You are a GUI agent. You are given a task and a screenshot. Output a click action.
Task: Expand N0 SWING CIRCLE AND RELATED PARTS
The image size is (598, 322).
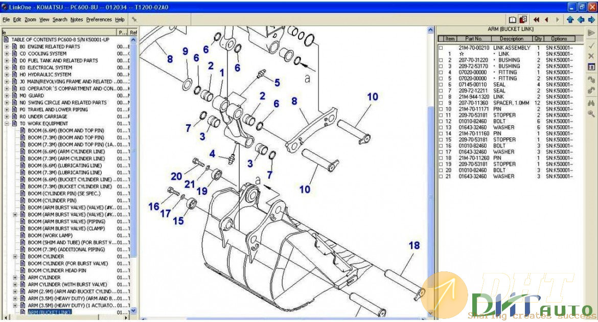7,103
